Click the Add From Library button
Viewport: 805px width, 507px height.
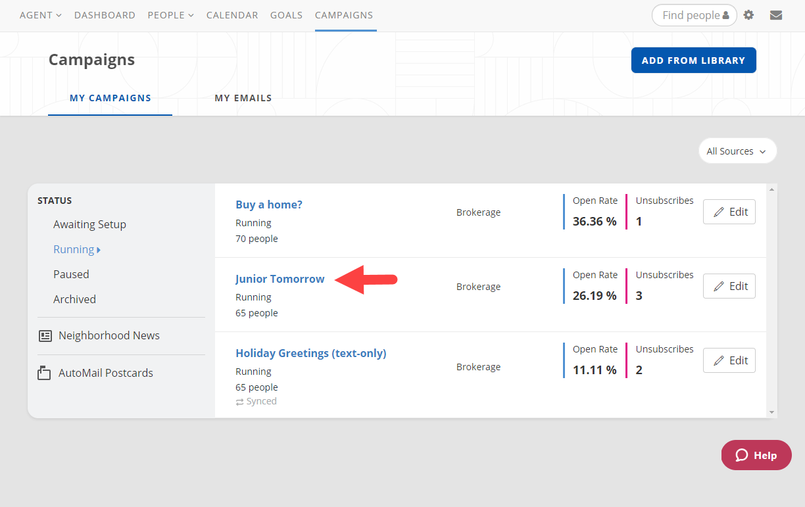coord(693,60)
